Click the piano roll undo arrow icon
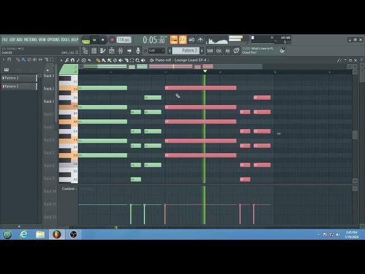 coord(90,61)
